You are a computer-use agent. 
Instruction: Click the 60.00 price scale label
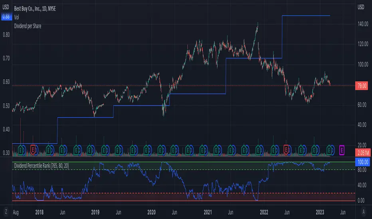[362, 105]
